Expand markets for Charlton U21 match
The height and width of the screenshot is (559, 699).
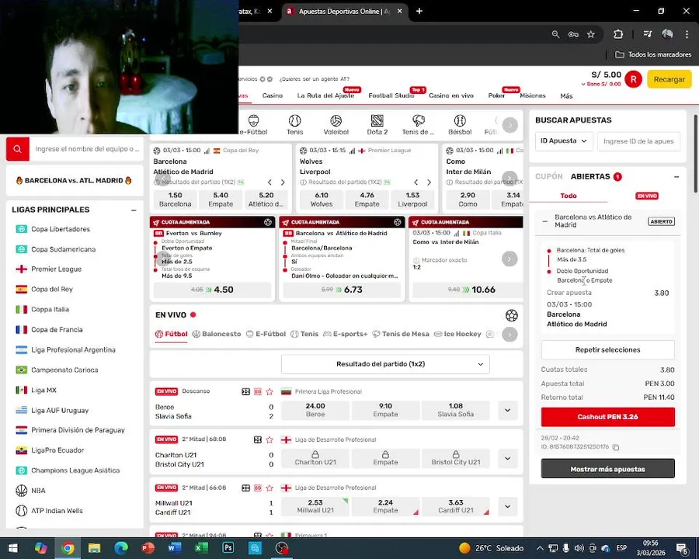point(507,458)
